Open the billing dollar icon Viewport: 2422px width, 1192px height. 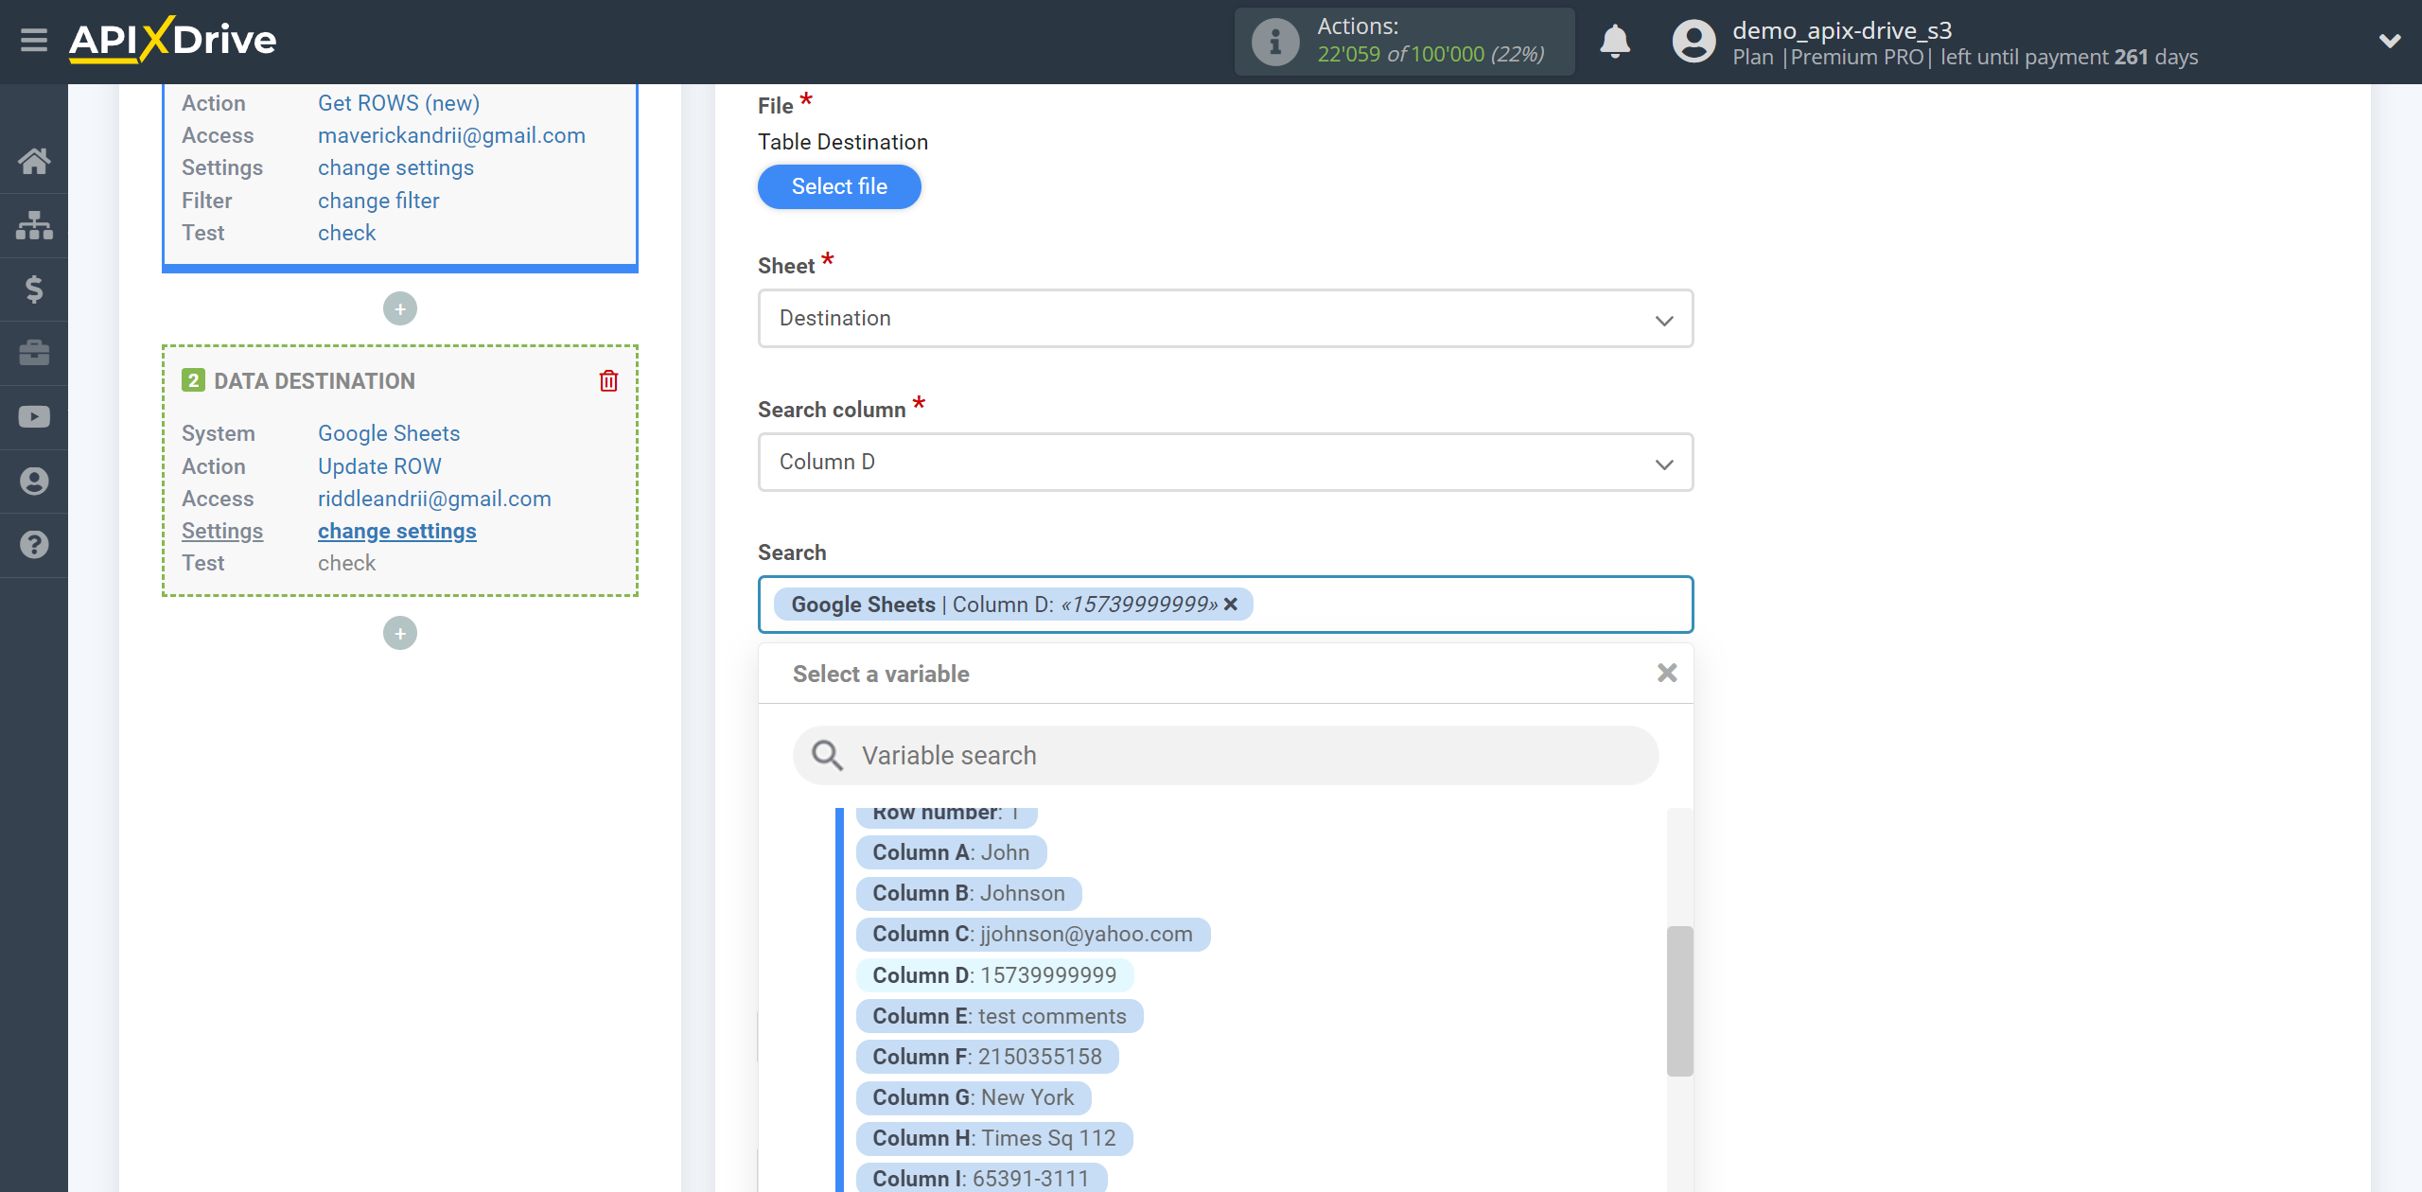34,289
